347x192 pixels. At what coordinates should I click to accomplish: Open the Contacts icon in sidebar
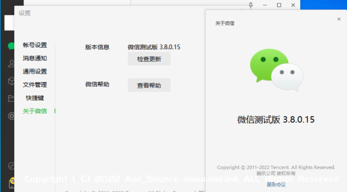10,63
